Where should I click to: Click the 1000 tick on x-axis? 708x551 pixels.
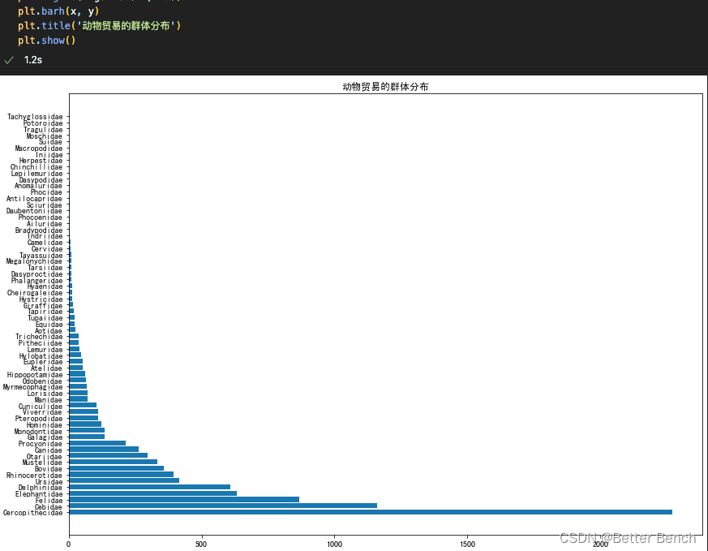coord(335,545)
